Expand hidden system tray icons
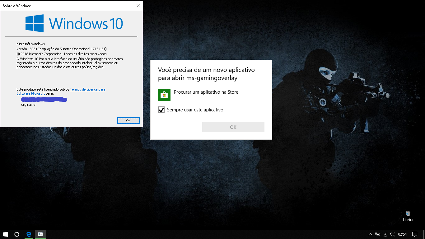 pyautogui.click(x=370, y=234)
